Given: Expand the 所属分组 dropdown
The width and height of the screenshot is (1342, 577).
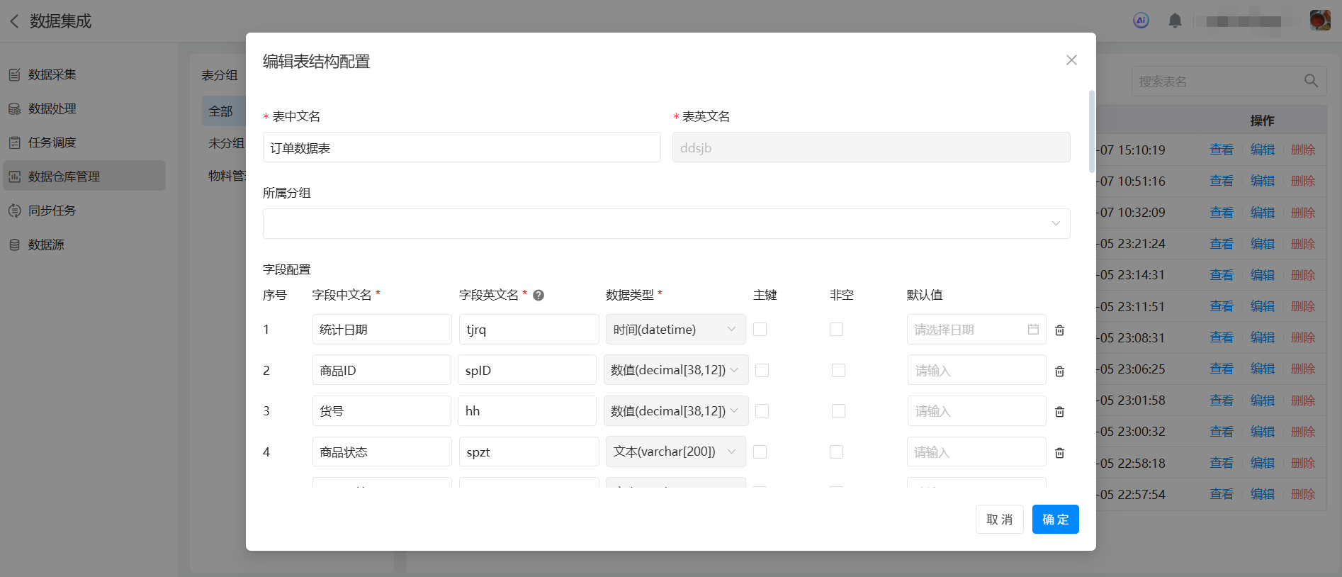Looking at the screenshot, I should [666, 223].
